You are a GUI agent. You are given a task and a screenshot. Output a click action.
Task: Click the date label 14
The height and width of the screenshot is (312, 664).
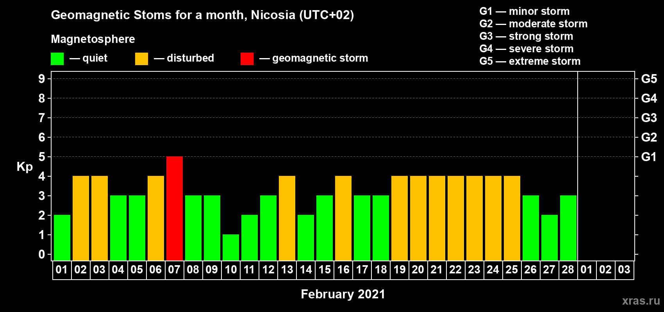pyautogui.click(x=306, y=270)
